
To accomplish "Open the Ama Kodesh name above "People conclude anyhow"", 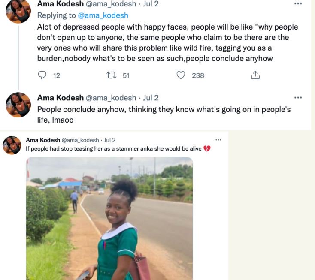I will click(60, 98).
